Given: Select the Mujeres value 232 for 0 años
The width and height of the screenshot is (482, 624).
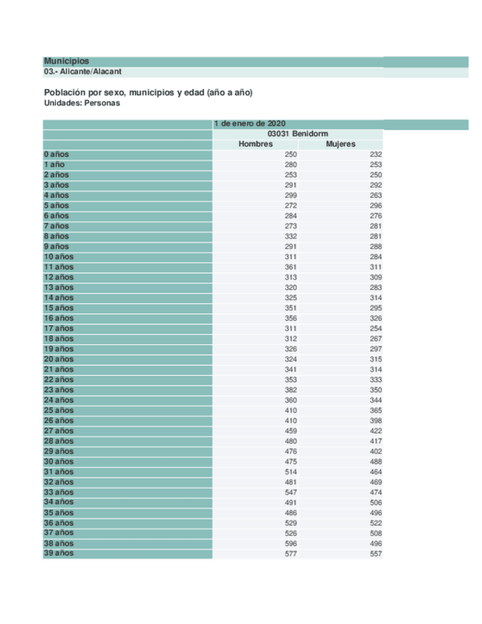Looking at the screenshot, I should click(x=376, y=155).
